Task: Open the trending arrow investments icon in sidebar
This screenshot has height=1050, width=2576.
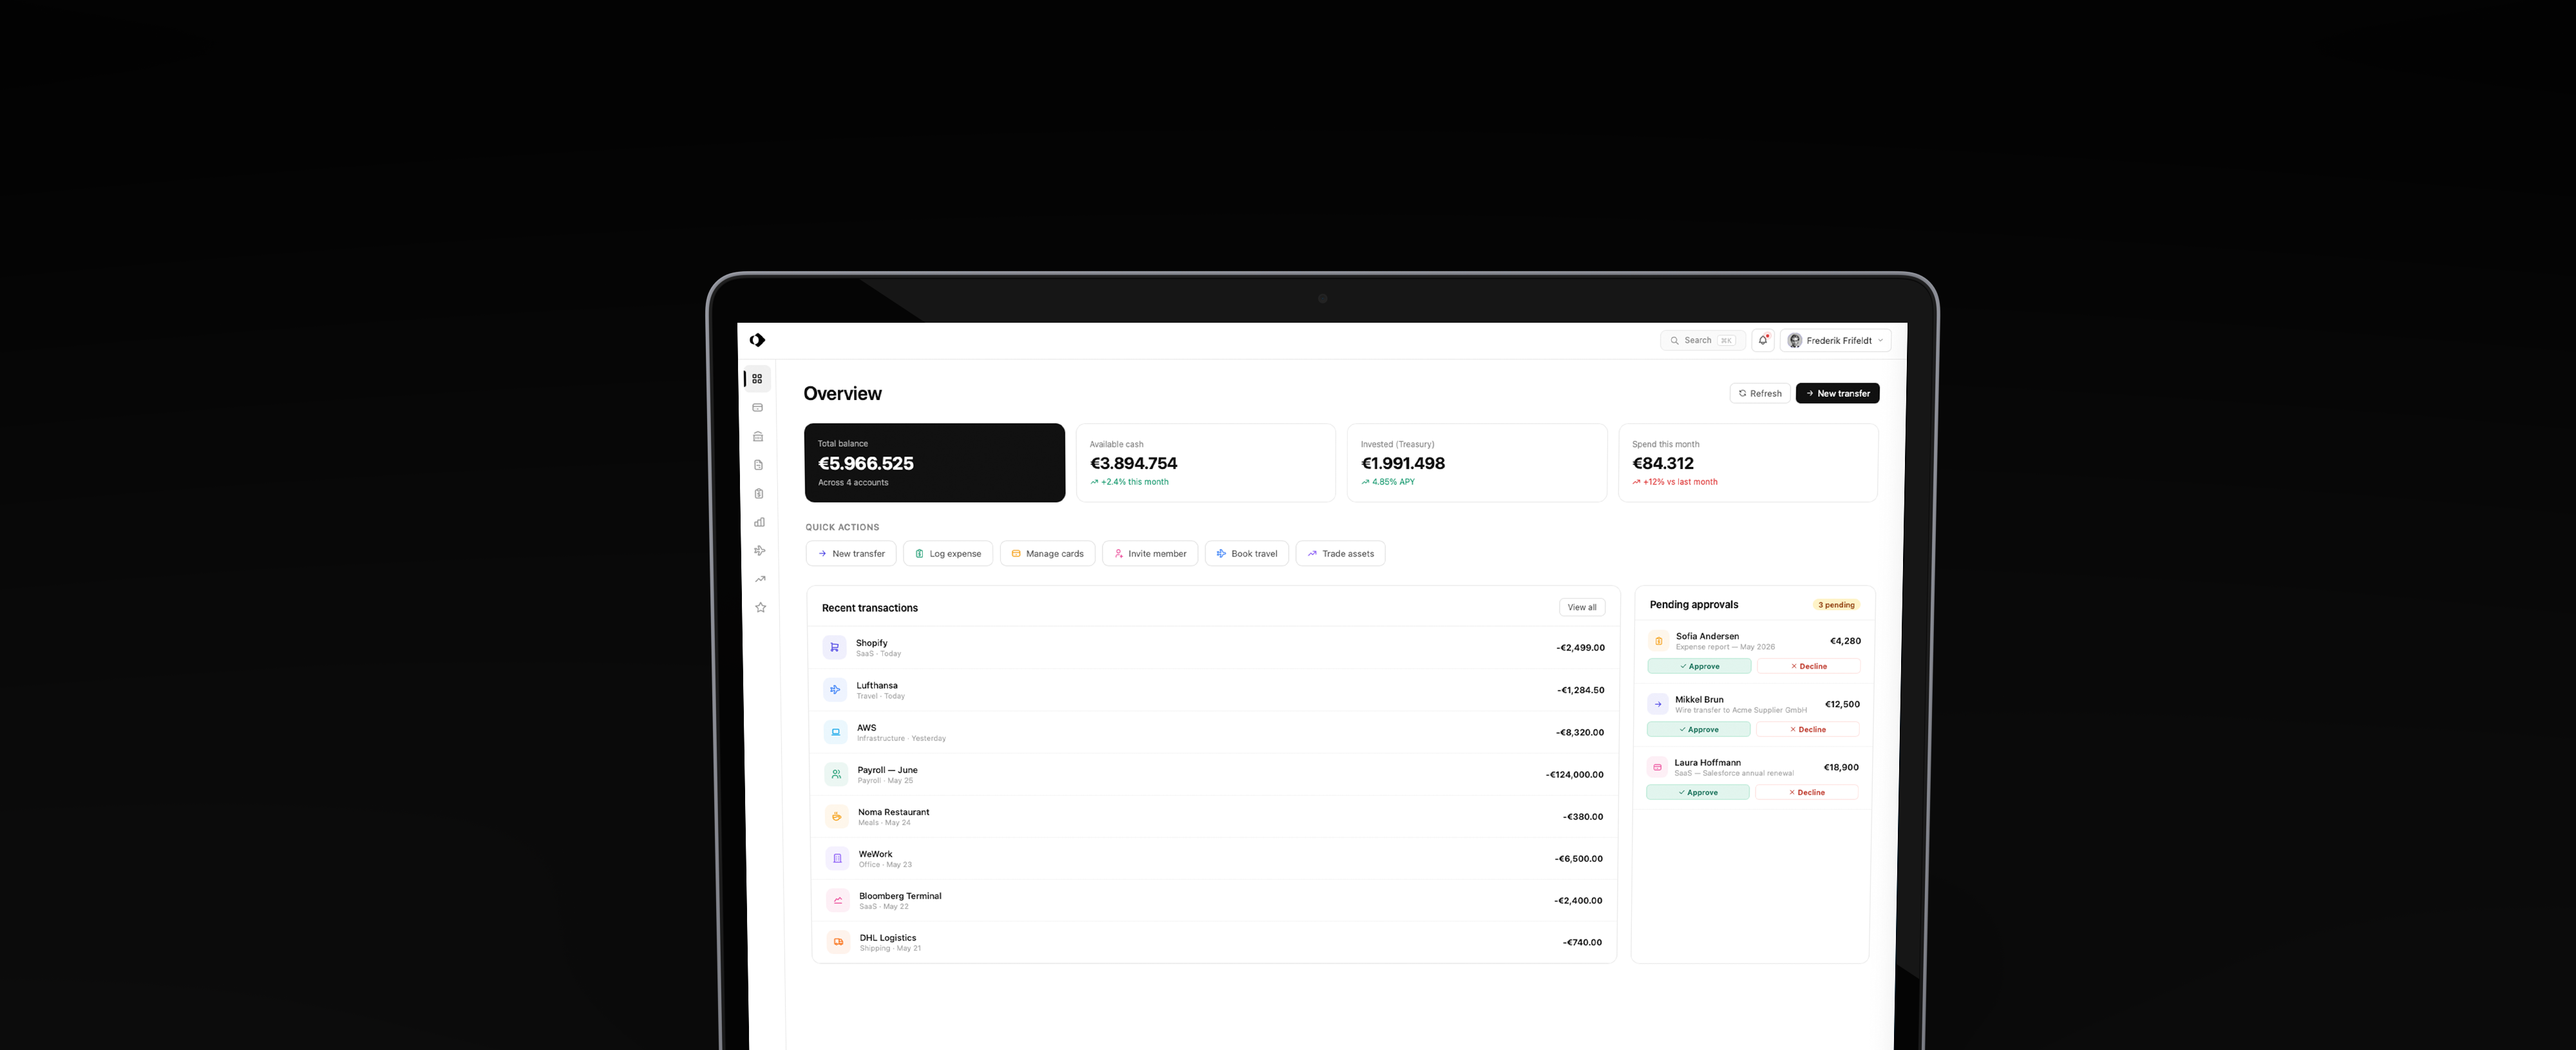Action: click(760, 579)
